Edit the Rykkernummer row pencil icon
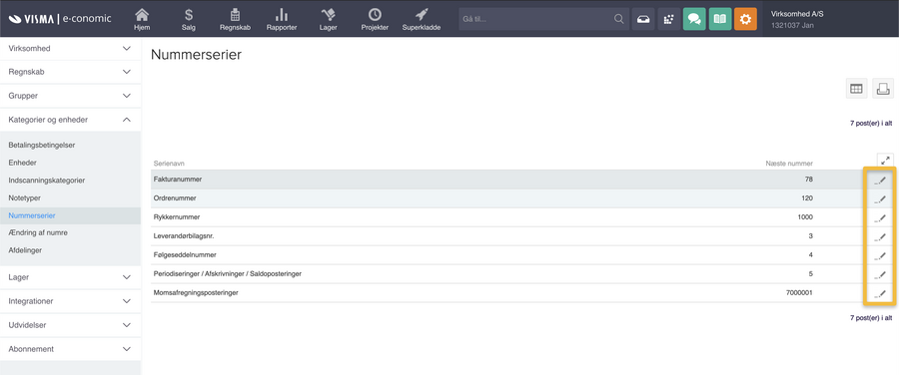 point(880,218)
